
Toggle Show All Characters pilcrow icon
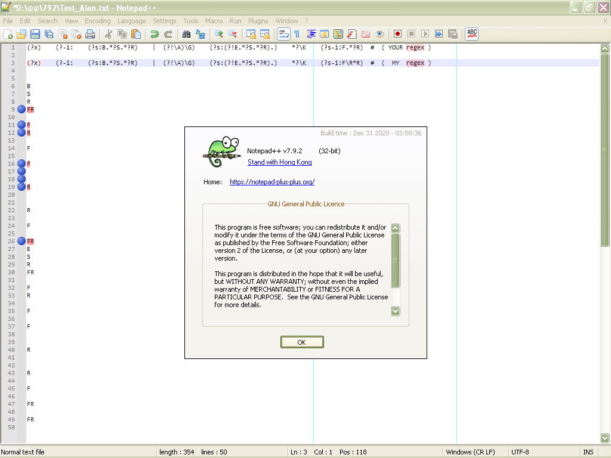297,34
